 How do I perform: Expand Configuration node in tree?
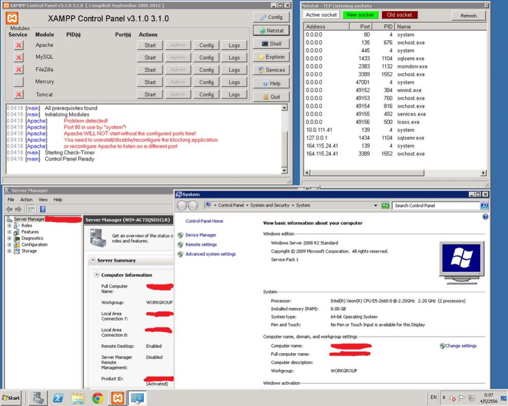point(9,245)
